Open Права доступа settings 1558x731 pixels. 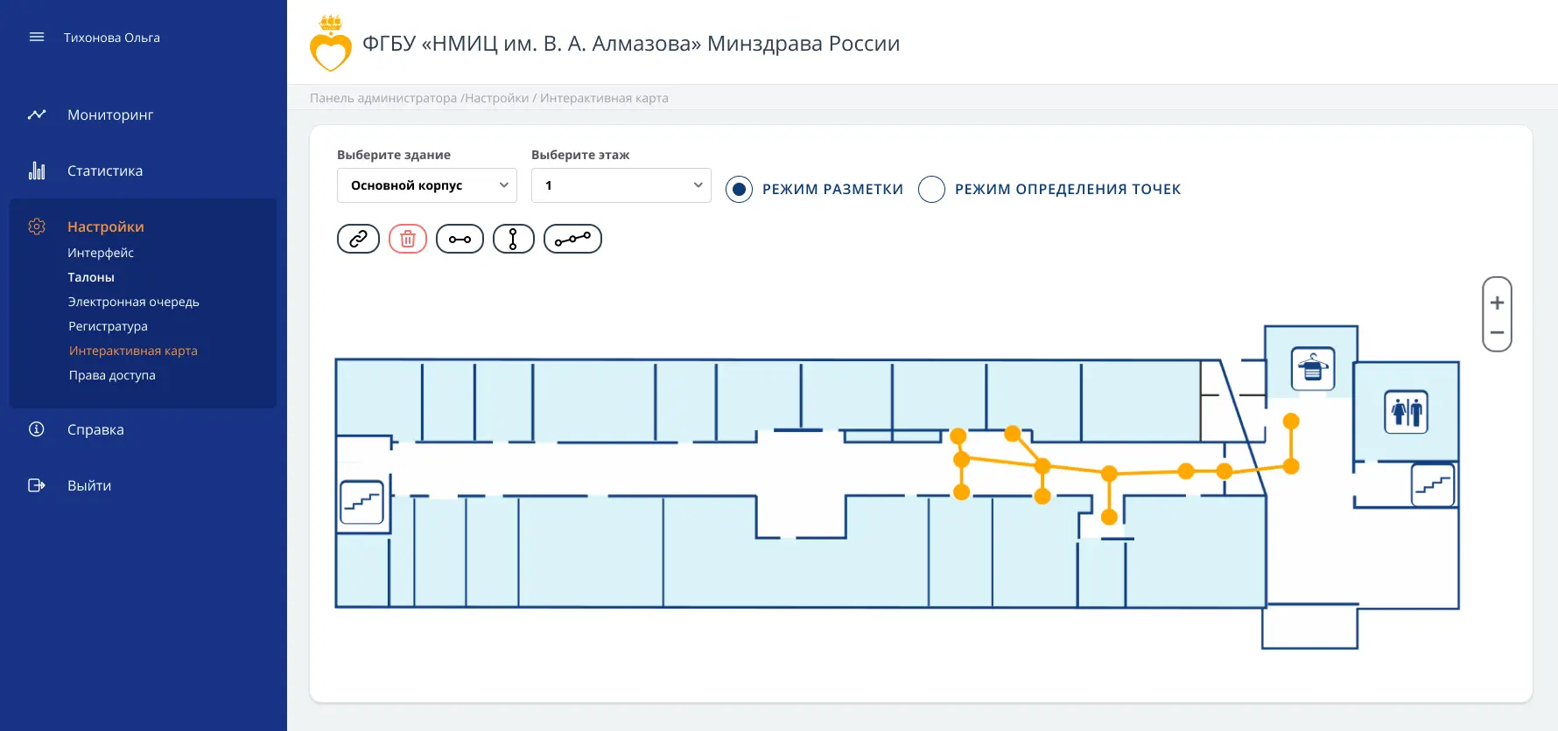[112, 375]
